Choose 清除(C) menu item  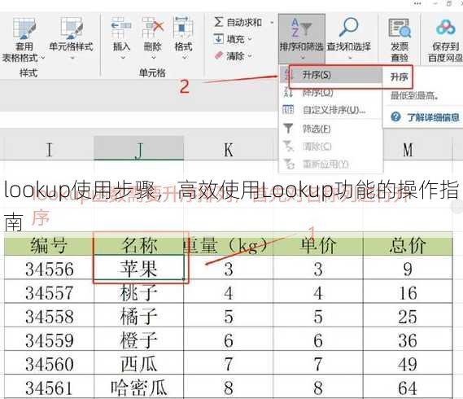pyautogui.click(x=331, y=147)
